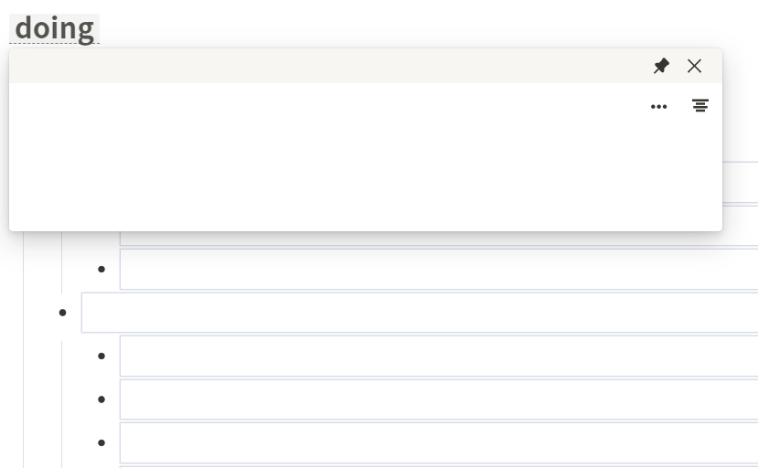Open the "doing" page title link

click(54, 28)
